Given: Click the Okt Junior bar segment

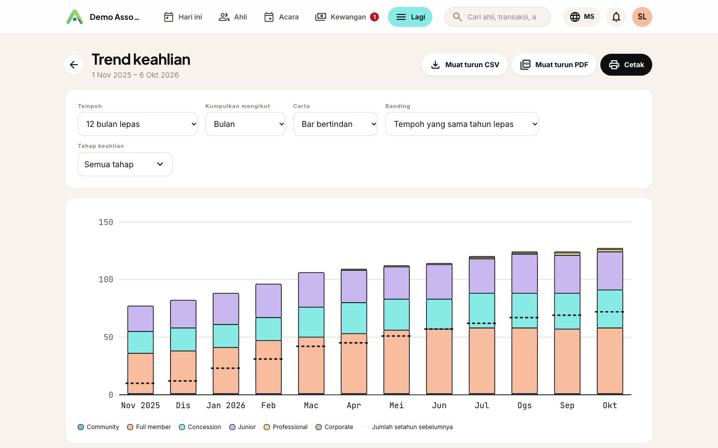Looking at the screenshot, I should pos(610,271).
